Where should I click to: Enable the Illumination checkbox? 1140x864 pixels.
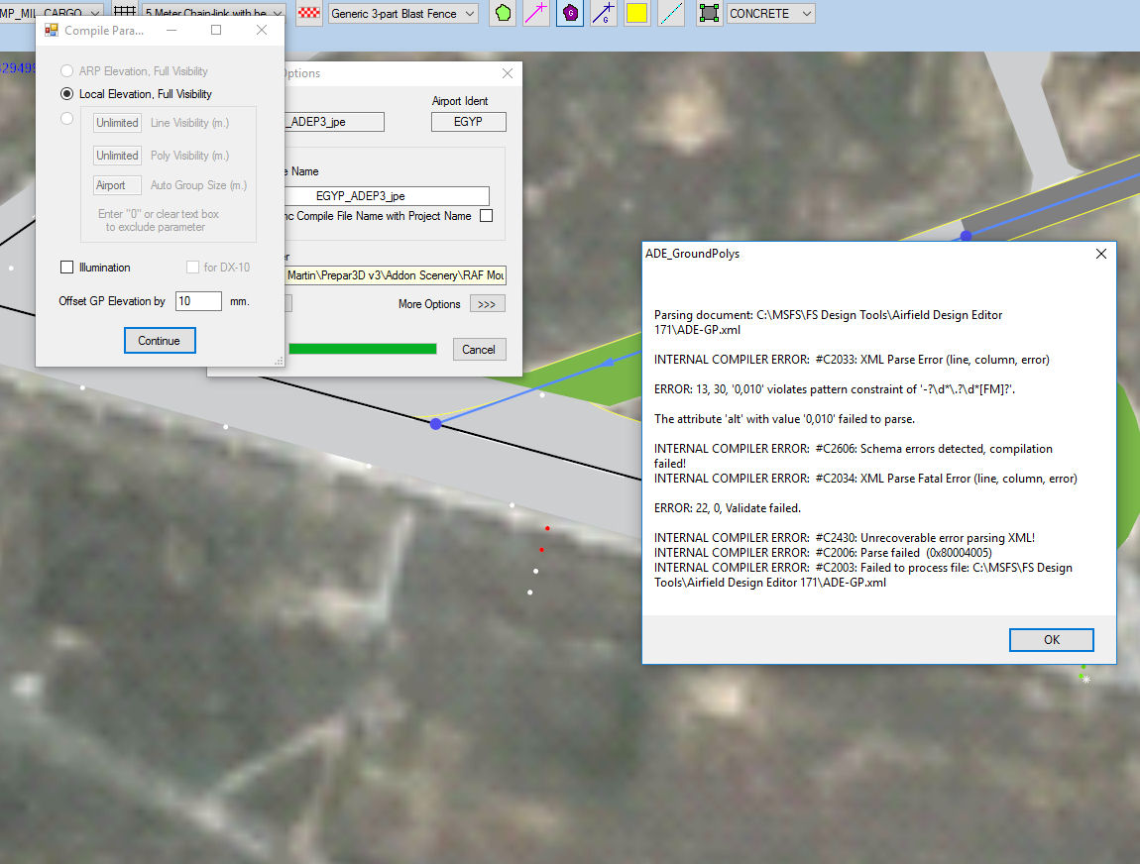click(67, 268)
